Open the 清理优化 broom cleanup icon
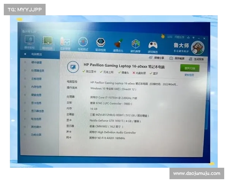 click(118, 45)
